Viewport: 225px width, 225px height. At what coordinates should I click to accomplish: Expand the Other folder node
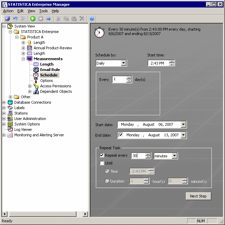[10, 97]
